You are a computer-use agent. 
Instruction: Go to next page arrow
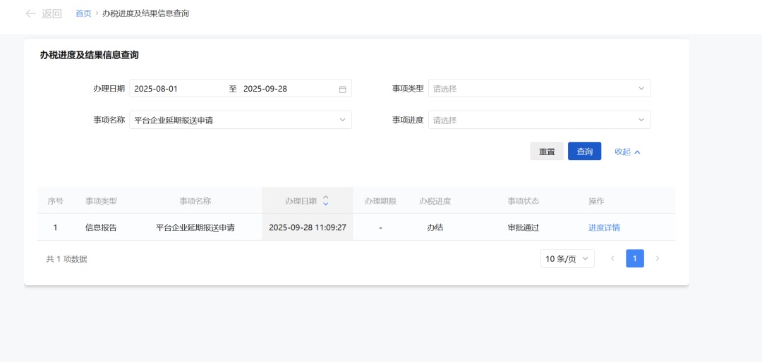[658, 259]
